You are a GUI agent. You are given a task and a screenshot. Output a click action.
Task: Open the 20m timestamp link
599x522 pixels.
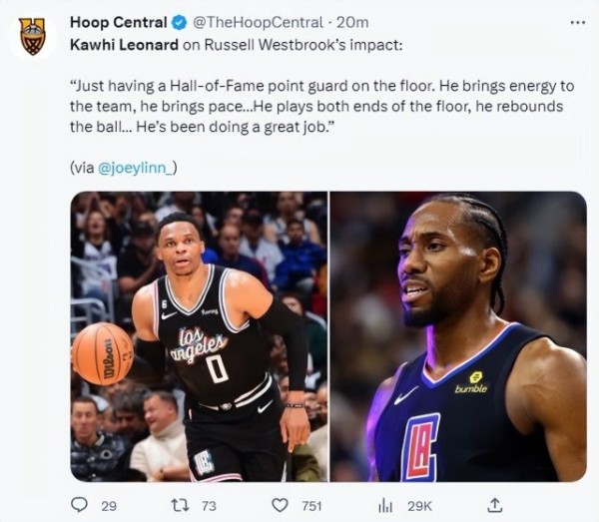coord(352,23)
